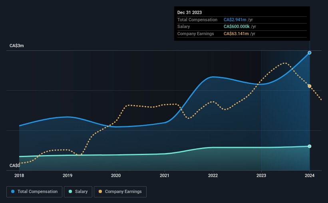
Task: Click the CA$0 y-axis label
Action: click(x=15, y=165)
